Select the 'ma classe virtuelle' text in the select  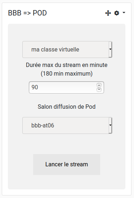(x=55, y=50)
